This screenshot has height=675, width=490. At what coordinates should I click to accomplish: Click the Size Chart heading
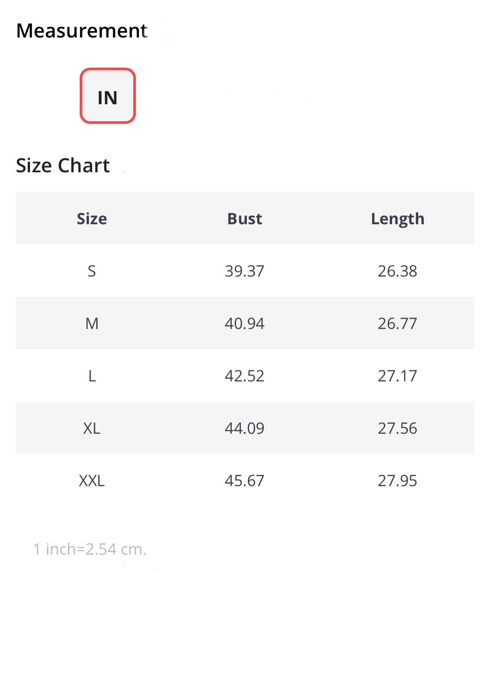(63, 166)
